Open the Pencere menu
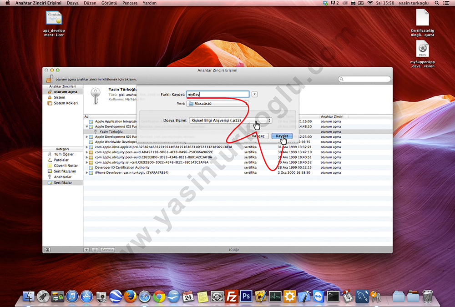The height and width of the screenshot is (307, 455). pyautogui.click(x=130, y=3)
